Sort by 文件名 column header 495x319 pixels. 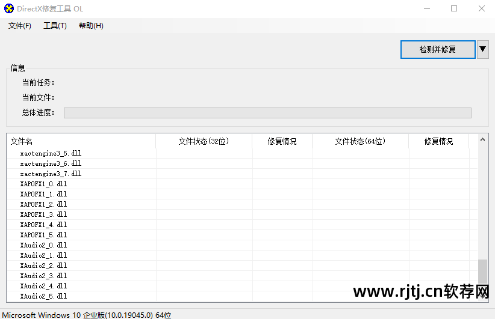pyautogui.click(x=81, y=141)
